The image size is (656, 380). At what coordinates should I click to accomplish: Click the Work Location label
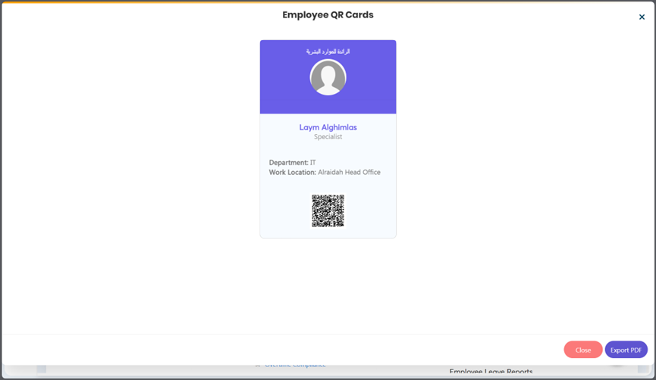coord(292,173)
